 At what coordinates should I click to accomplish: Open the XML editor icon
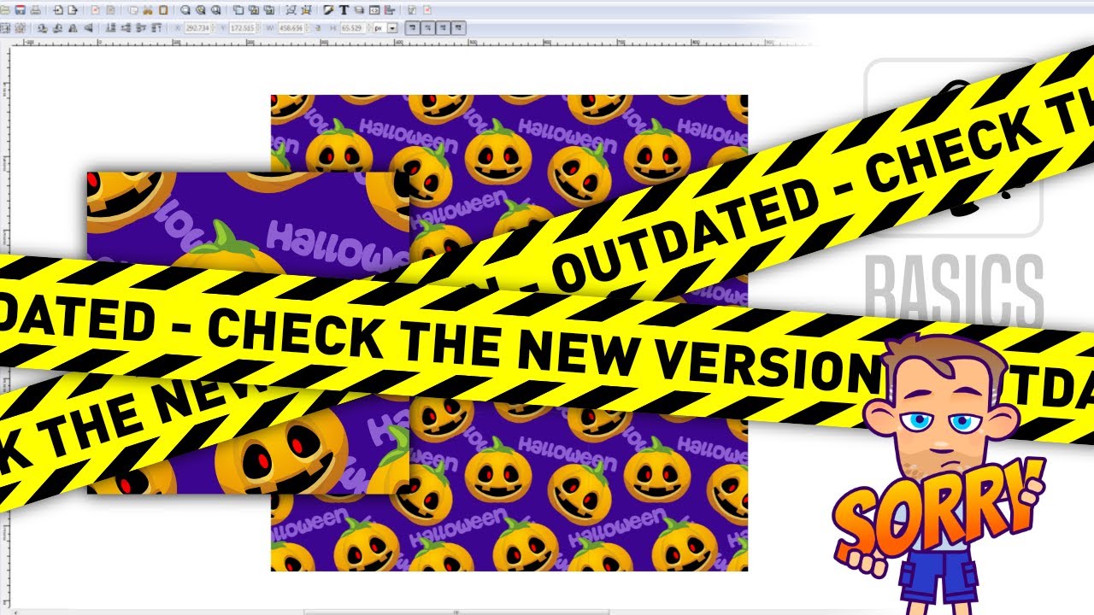tap(374, 10)
